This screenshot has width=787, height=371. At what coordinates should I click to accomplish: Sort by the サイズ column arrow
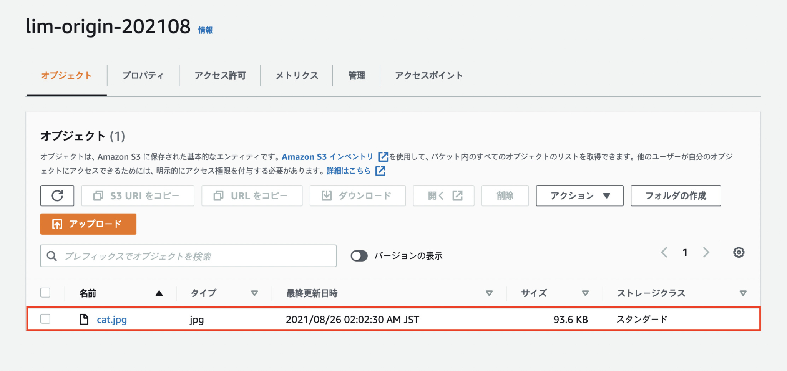(x=586, y=293)
